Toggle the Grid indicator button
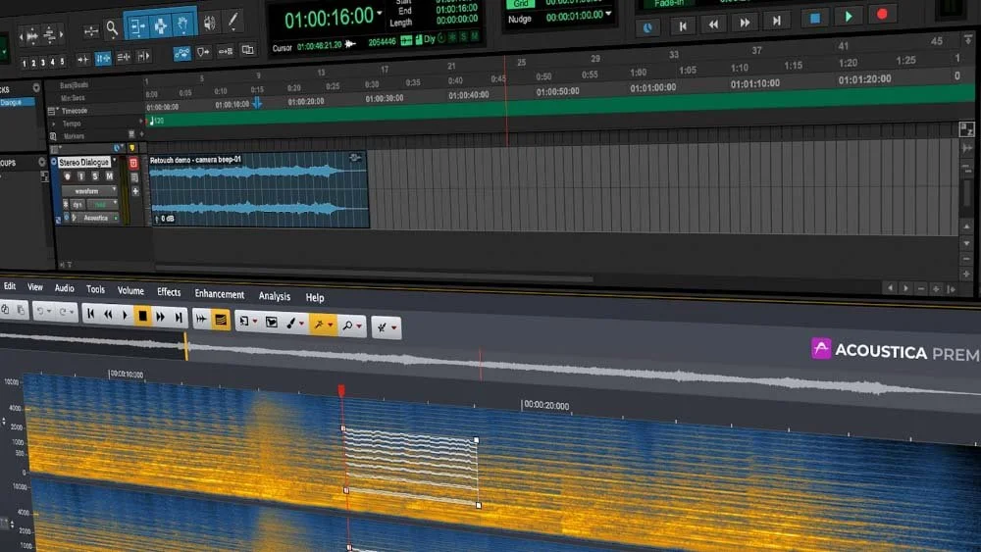Image resolution: width=981 pixels, height=552 pixels. [521, 4]
